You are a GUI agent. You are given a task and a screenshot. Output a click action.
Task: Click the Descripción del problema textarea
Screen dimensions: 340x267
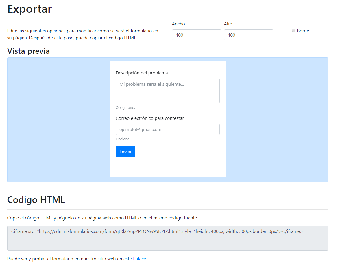[x=168, y=91]
